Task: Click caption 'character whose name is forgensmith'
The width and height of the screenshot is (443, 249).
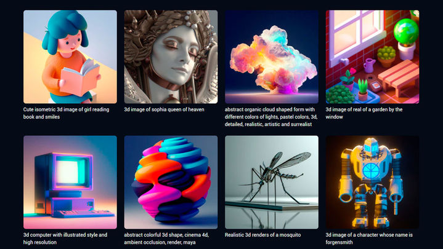Action: coord(369,239)
